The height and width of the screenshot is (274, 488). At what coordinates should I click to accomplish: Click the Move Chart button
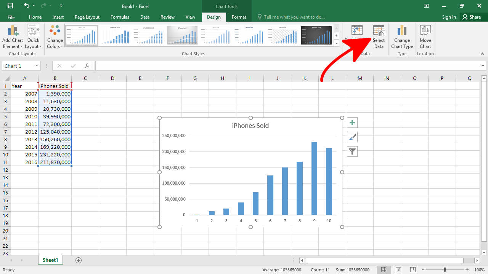coord(425,37)
